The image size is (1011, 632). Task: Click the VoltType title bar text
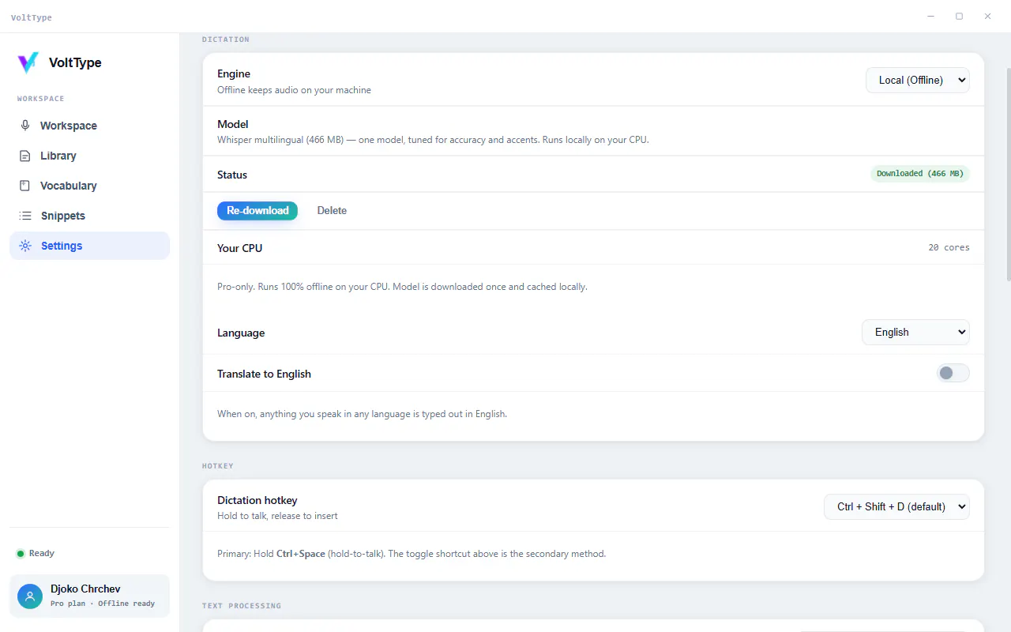click(x=32, y=17)
